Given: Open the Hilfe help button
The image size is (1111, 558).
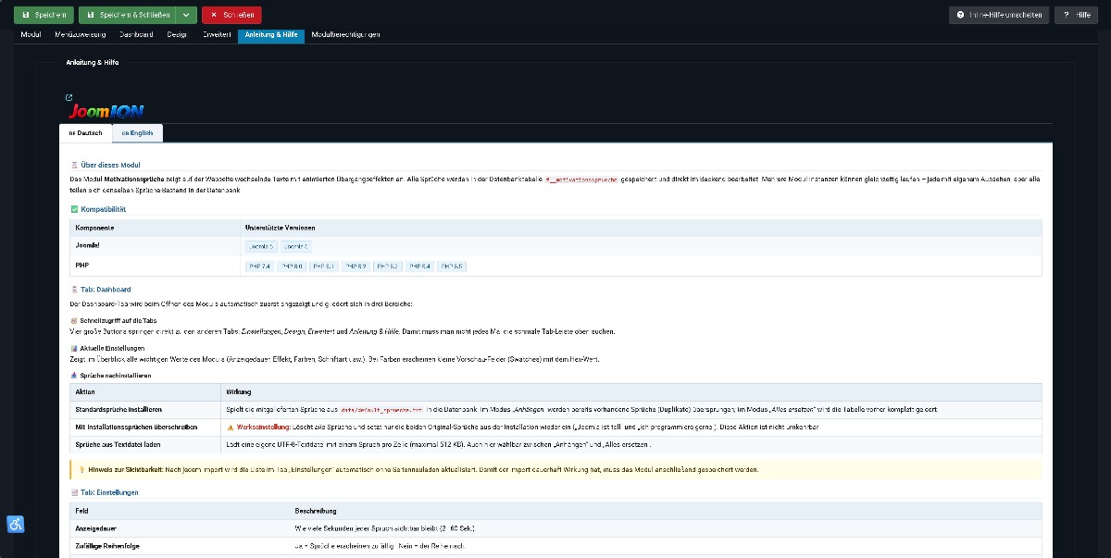Looking at the screenshot, I should tap(1078, 15).
